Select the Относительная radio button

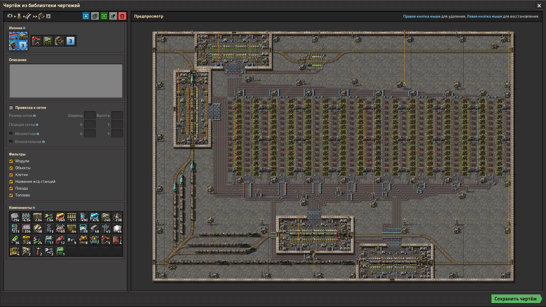[11, 142]
